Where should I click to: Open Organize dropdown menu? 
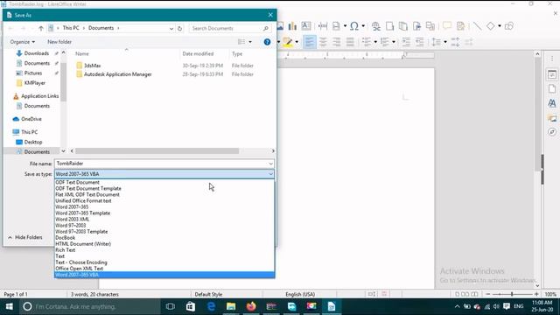[23, 42]
